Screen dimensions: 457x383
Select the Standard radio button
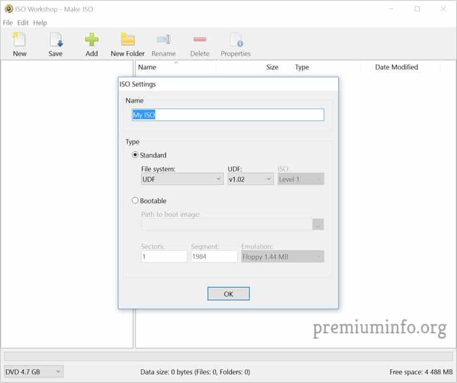135,155
